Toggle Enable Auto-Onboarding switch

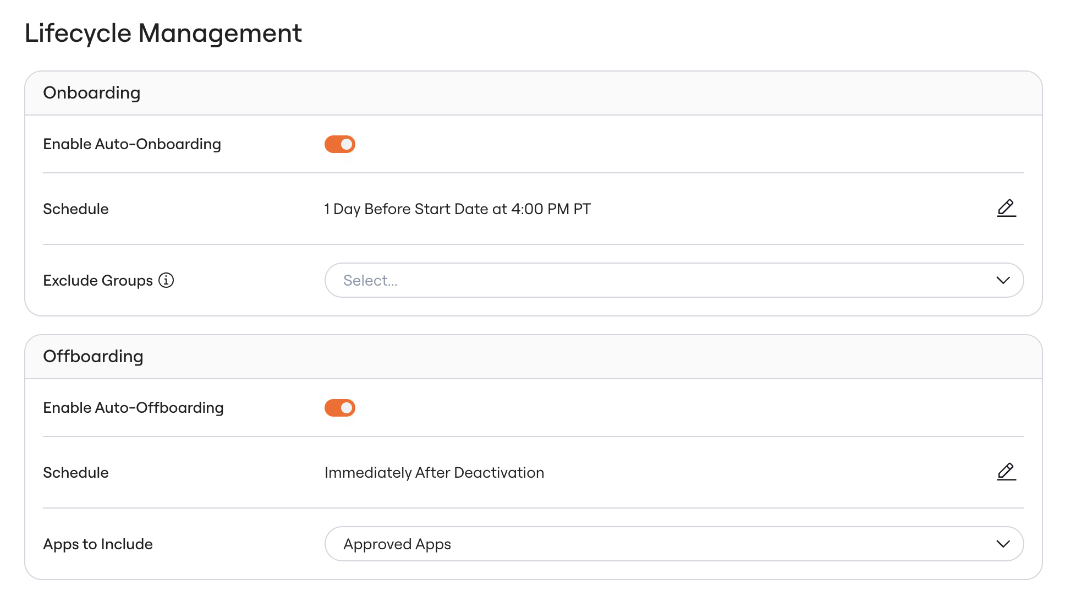coord(340,144)
